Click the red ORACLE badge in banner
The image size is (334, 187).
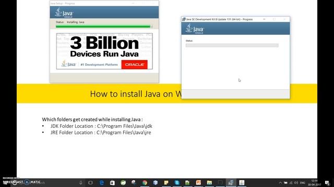135,64
